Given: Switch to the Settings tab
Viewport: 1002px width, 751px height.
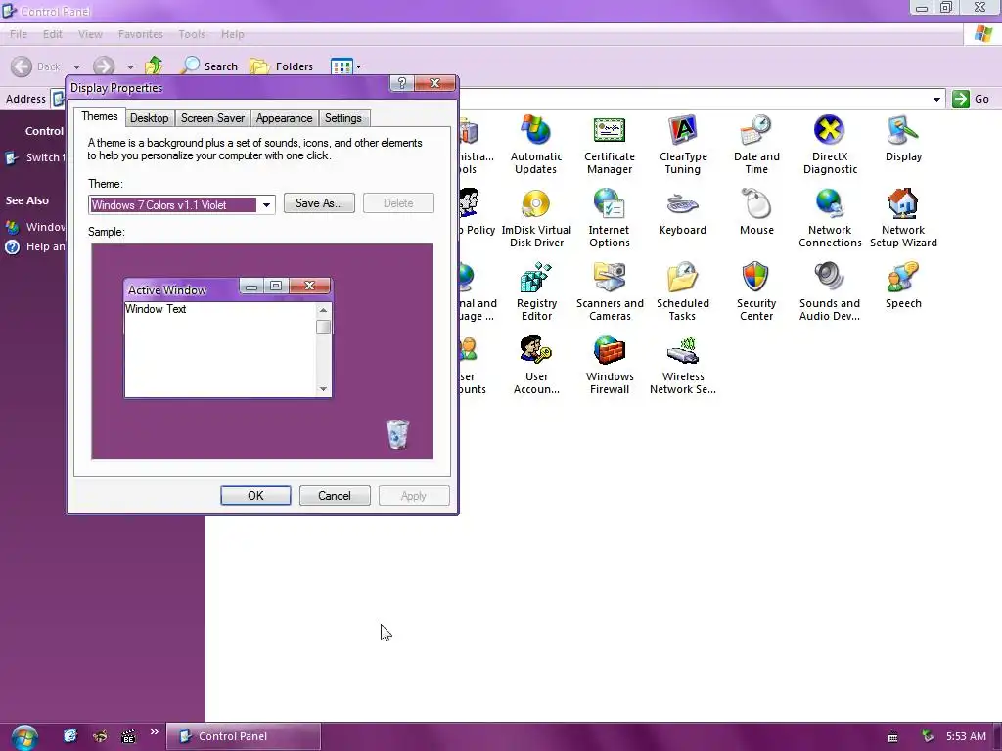Looking at the screenshot, I should pos(343,118).
